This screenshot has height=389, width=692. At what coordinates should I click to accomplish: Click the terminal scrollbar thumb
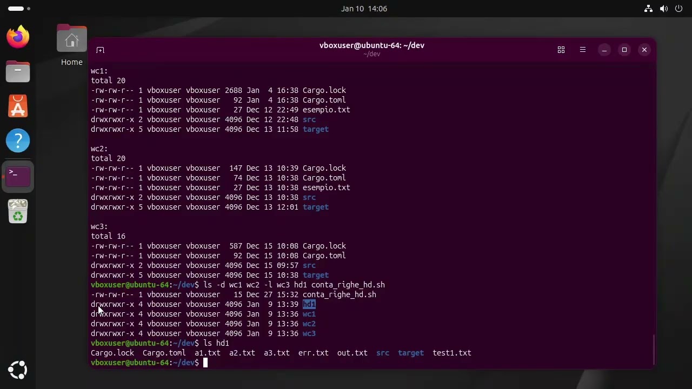coord(654,350)
